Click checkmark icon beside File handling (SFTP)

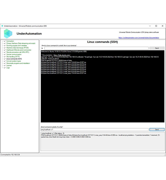click(x=5, y=56)
